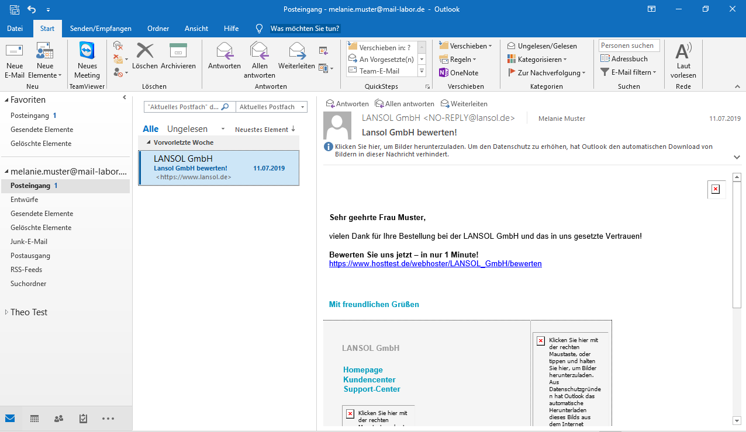The image size is (746, 432).
Task: Switch to Mail view icon
Action: coord(10,419)
